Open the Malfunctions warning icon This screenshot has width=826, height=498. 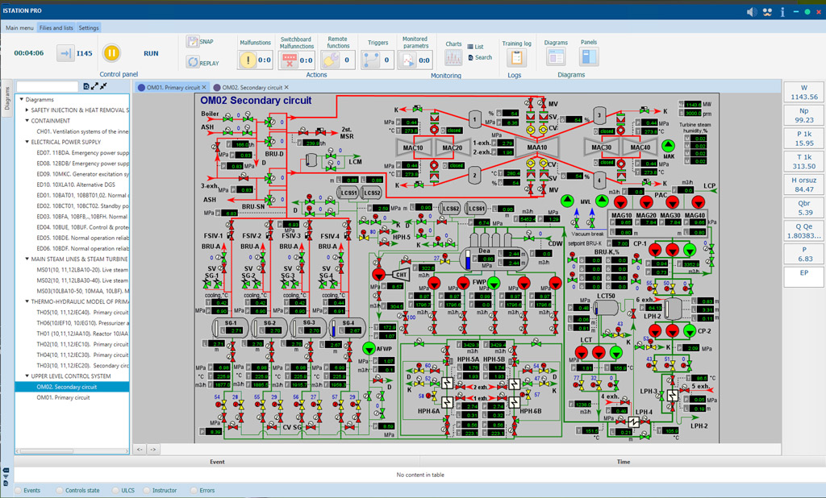click(248, 60)
